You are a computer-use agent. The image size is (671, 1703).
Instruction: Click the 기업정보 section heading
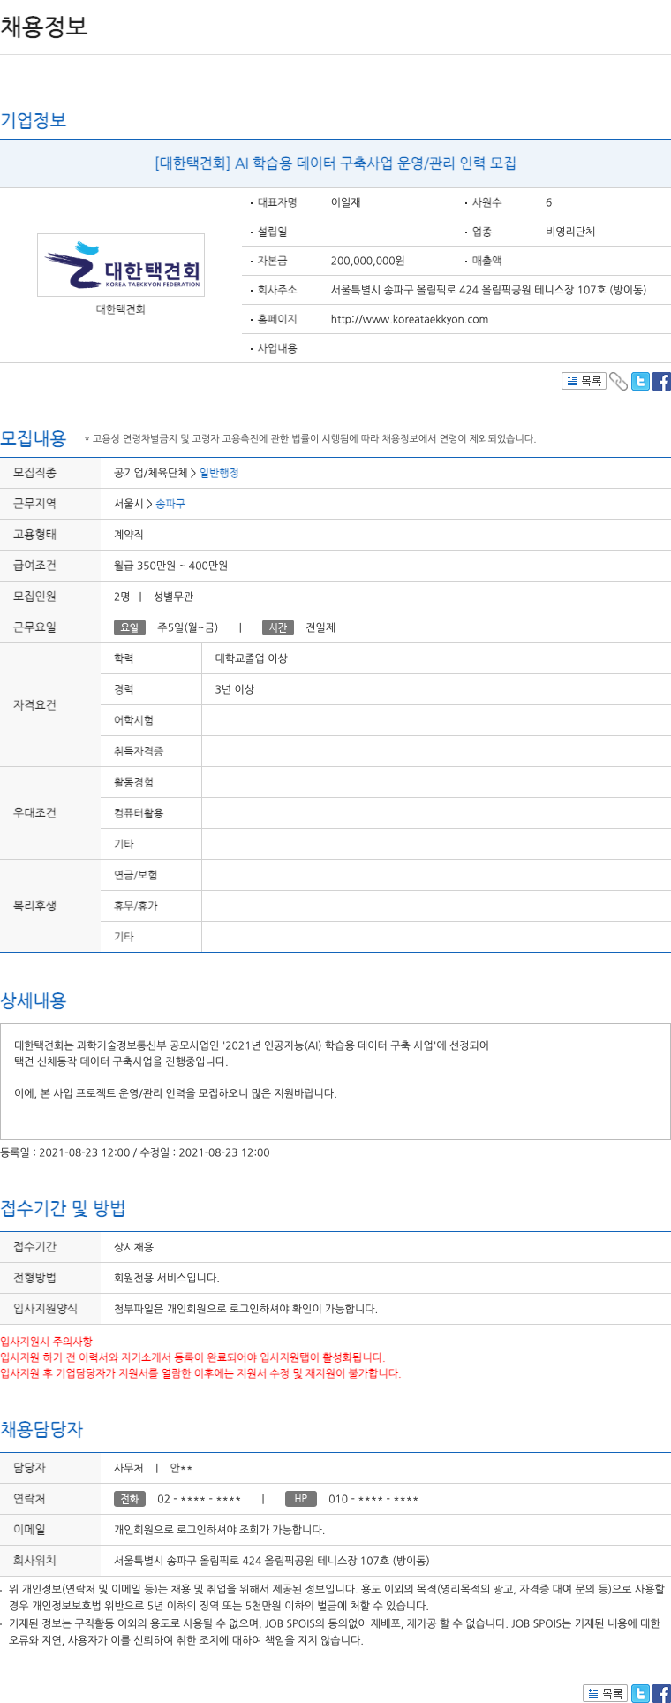coord(34,120)
